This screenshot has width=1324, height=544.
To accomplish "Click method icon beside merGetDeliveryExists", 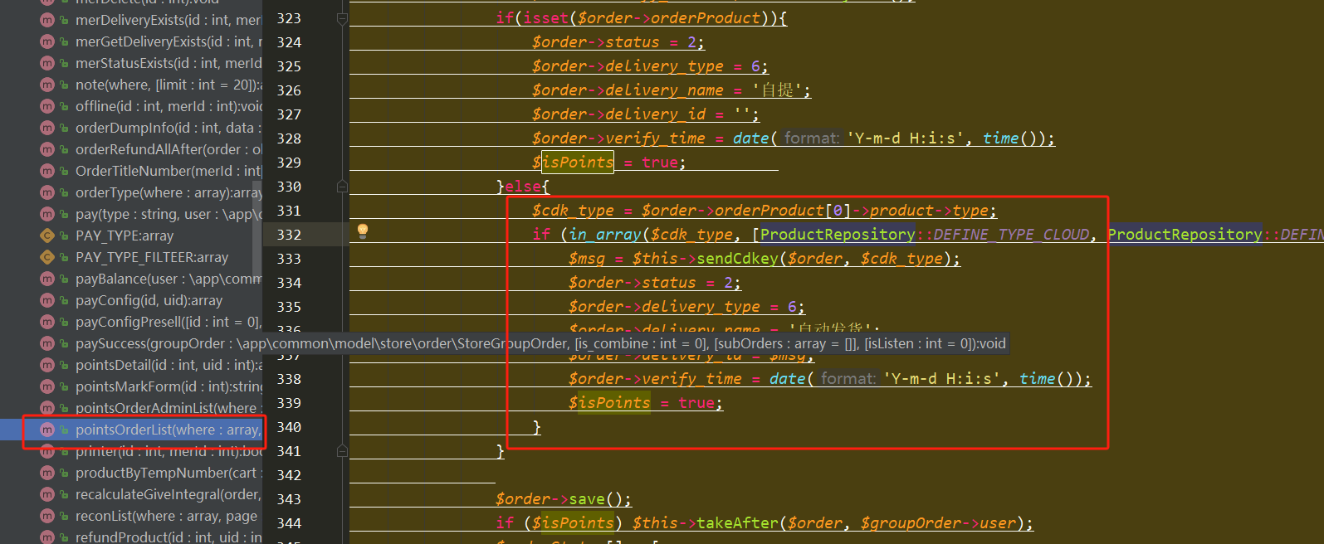I will click(x=47, y=41).
